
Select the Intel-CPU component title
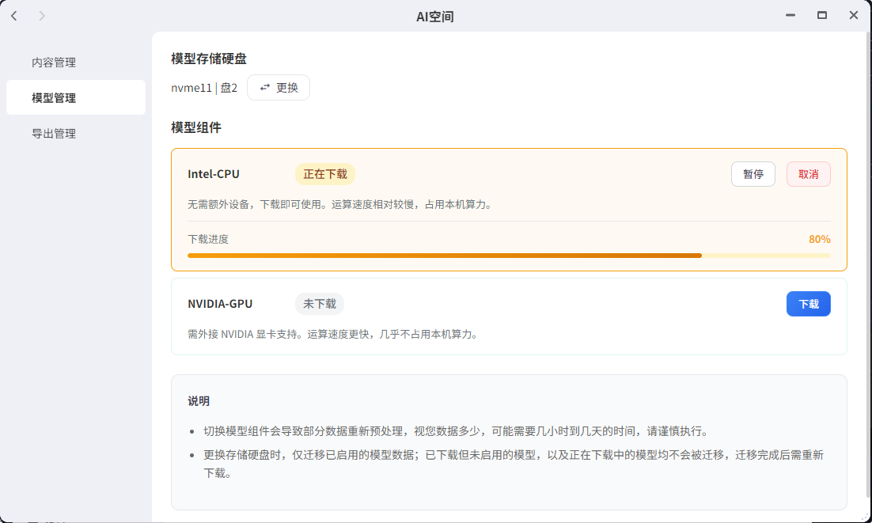[214, 175]
